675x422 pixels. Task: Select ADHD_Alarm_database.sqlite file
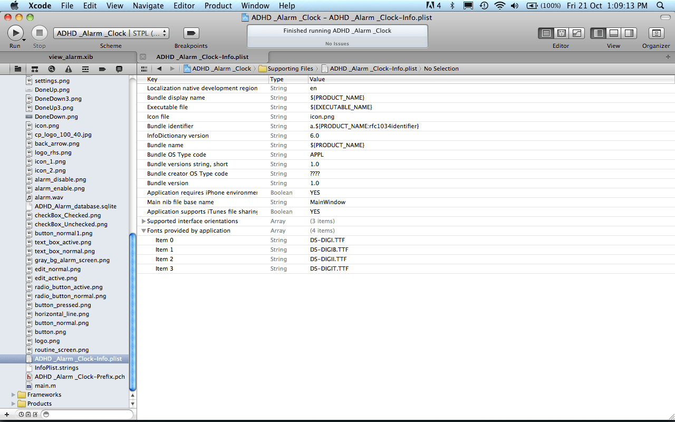(x=75, y=206)
